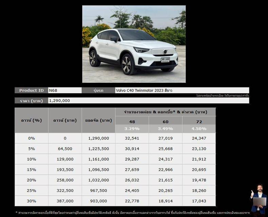Click the installment 17,043 cell
Screen dimensions: 268x217
tap(199, 201)
